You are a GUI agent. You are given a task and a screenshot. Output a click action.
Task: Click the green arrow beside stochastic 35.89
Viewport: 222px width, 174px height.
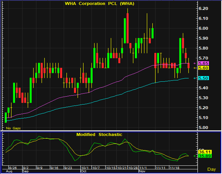(x=195, y=156)
